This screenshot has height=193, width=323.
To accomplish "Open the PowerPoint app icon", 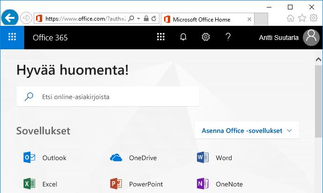I will click(x=116, y=184).
